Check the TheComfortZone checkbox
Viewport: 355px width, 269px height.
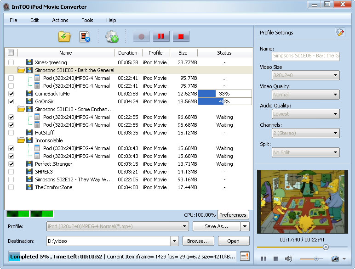(11, 187)
